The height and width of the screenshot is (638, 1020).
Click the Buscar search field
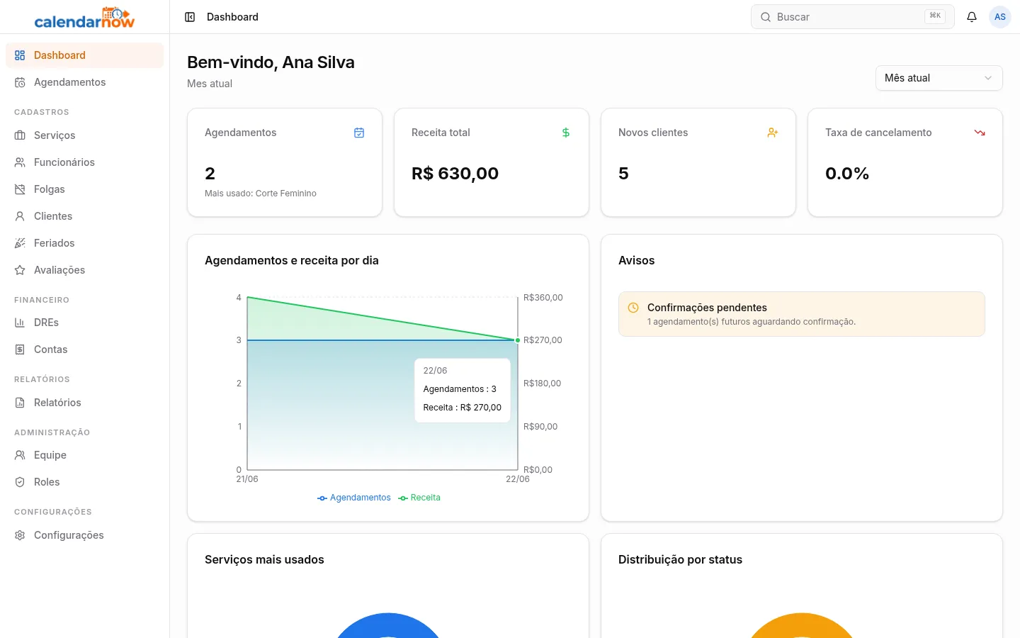pos(853,17)
